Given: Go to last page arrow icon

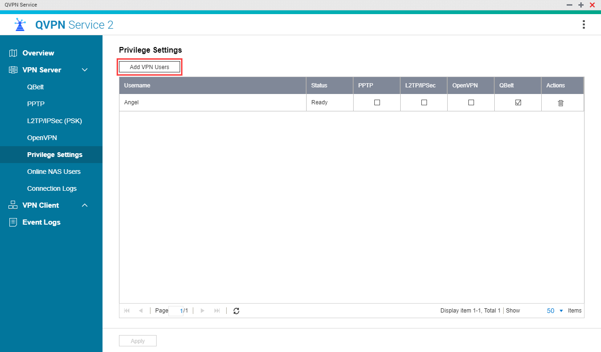Looking at the screenshot, I should [x=217, y=311].
